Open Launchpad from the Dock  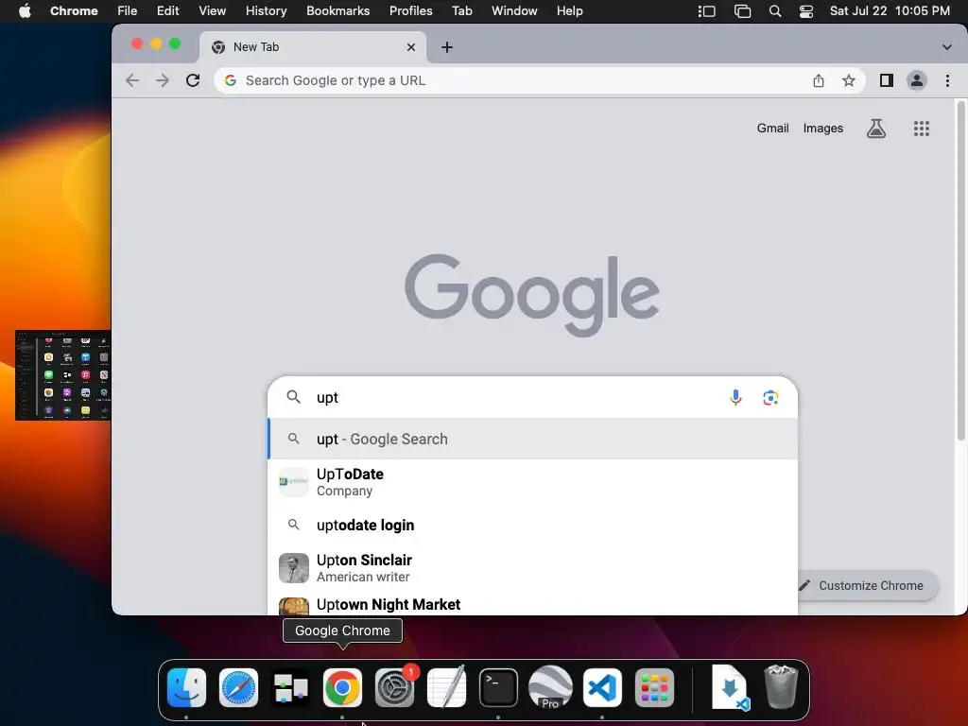[654, 687]
